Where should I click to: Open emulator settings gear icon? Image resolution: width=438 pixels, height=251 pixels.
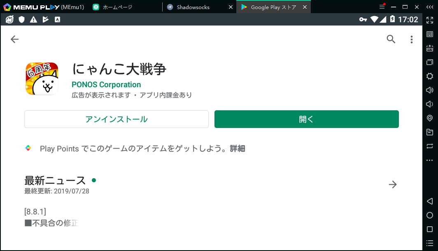point(430,76)
